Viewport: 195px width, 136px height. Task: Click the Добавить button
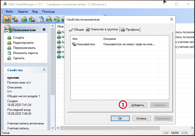pyautogui.click(x=138, y=105)
